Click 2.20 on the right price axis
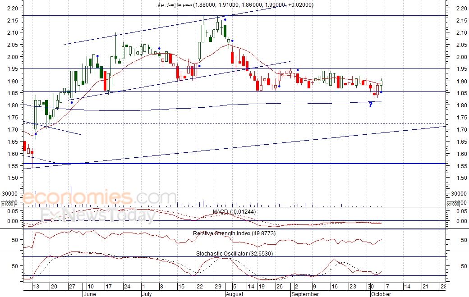Viewport: 469px width, 297px height. (x=461, y=9)
